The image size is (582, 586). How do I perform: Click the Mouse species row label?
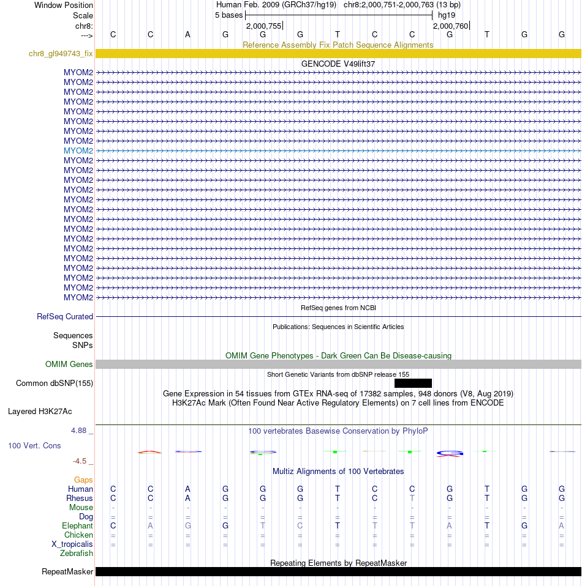[81, 508]
